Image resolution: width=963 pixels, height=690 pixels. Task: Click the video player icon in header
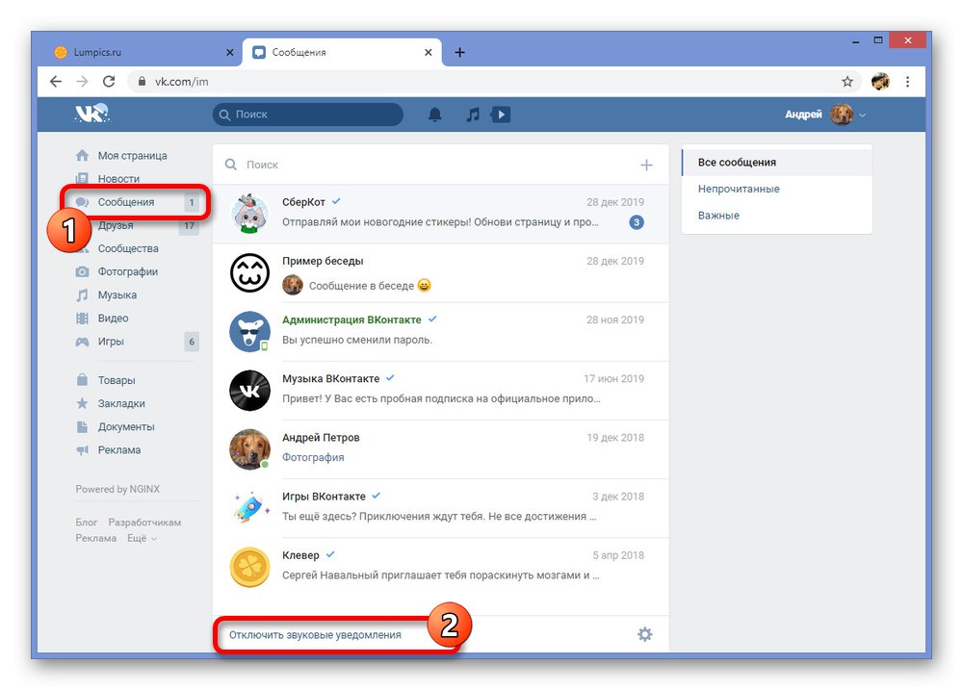(501, 115)
